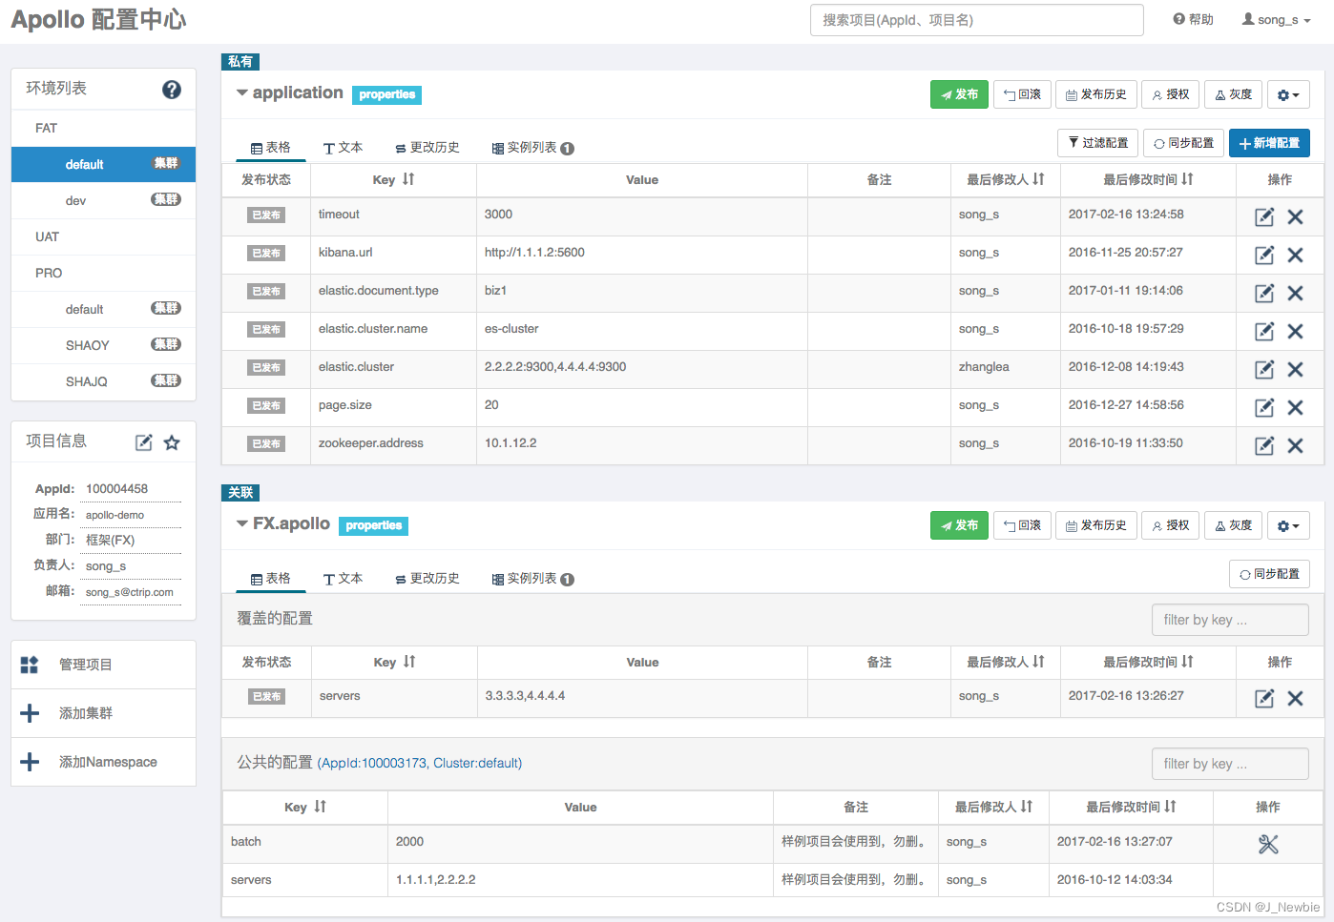Click the plus icon next to 添加集群
Viewport: 1334px width, 922px height.
pos(31,713)
